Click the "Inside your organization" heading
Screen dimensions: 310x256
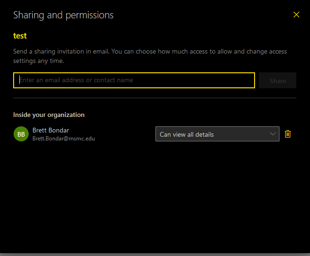click(x=49, y=115)
